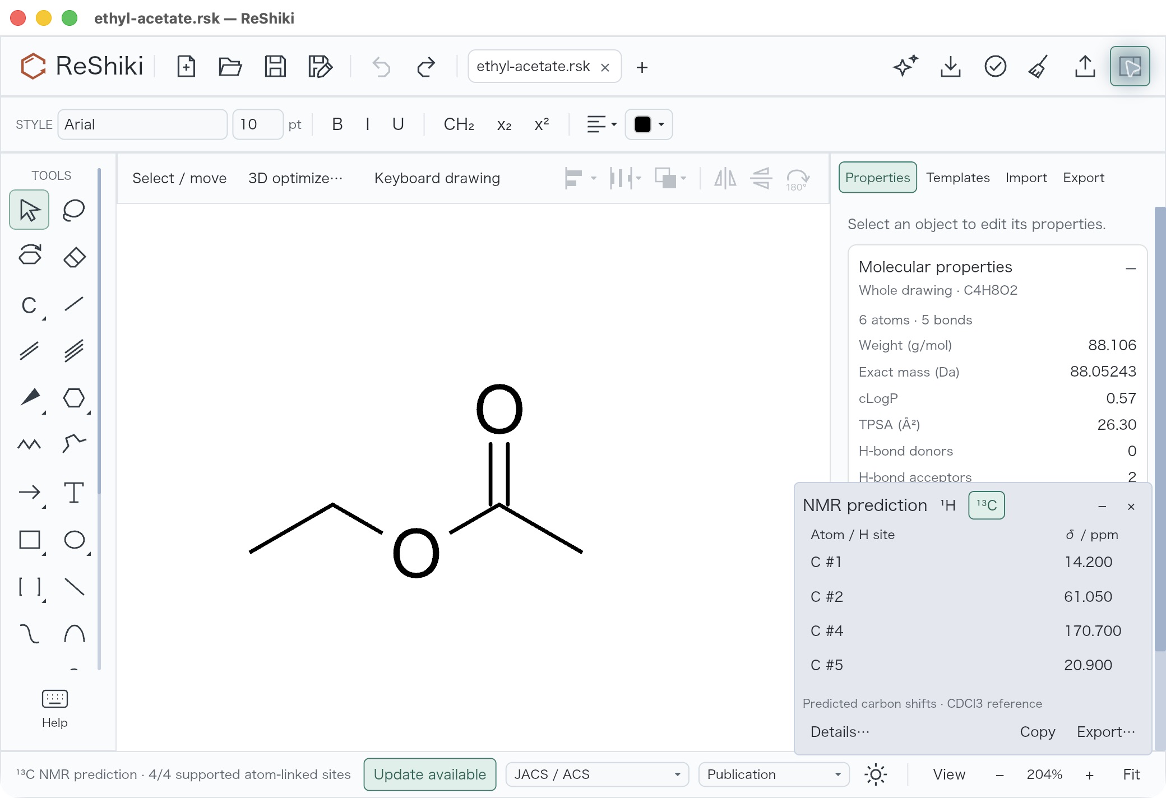This screenshot has width=1166, height=798.
Task: Switch NMR prediction to 1H mode
Action: click(948, 505)
